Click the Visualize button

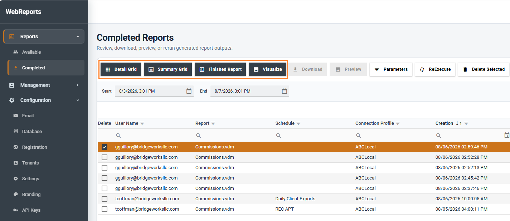coord(268,69)
